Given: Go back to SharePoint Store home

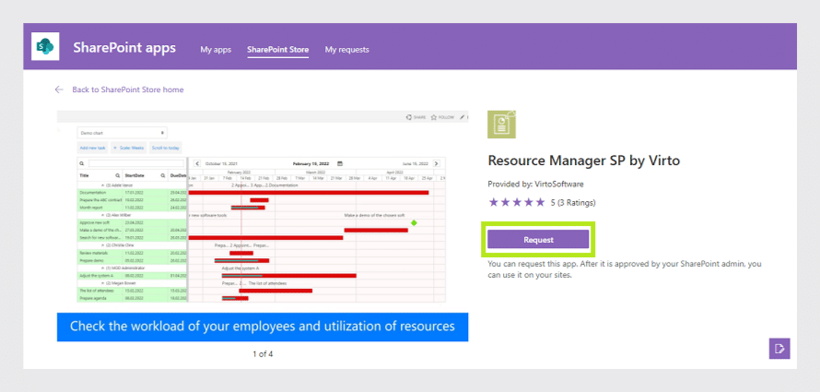Looking at the screenshot, I should tap(127, 89).
